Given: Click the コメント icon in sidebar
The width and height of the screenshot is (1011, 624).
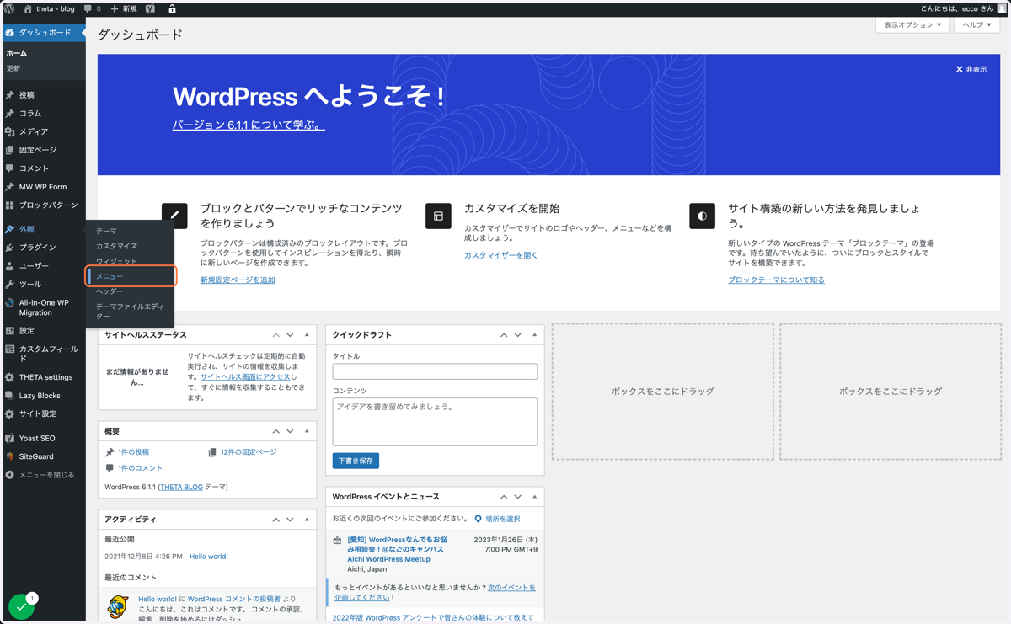Looking at the screenshot, I should [10, 168].
